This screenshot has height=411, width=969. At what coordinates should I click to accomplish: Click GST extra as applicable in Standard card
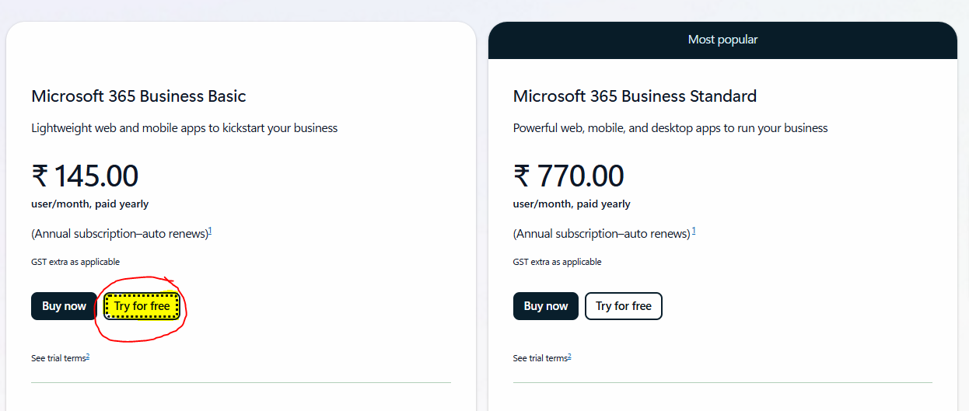[557, 262]
